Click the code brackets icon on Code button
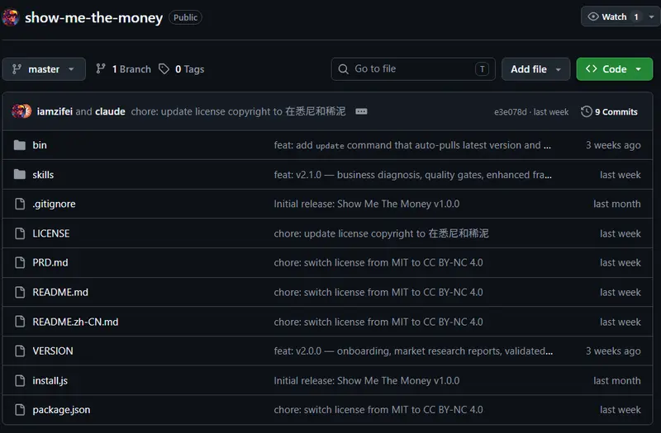The image size is (661, 433). pos(591,68)
